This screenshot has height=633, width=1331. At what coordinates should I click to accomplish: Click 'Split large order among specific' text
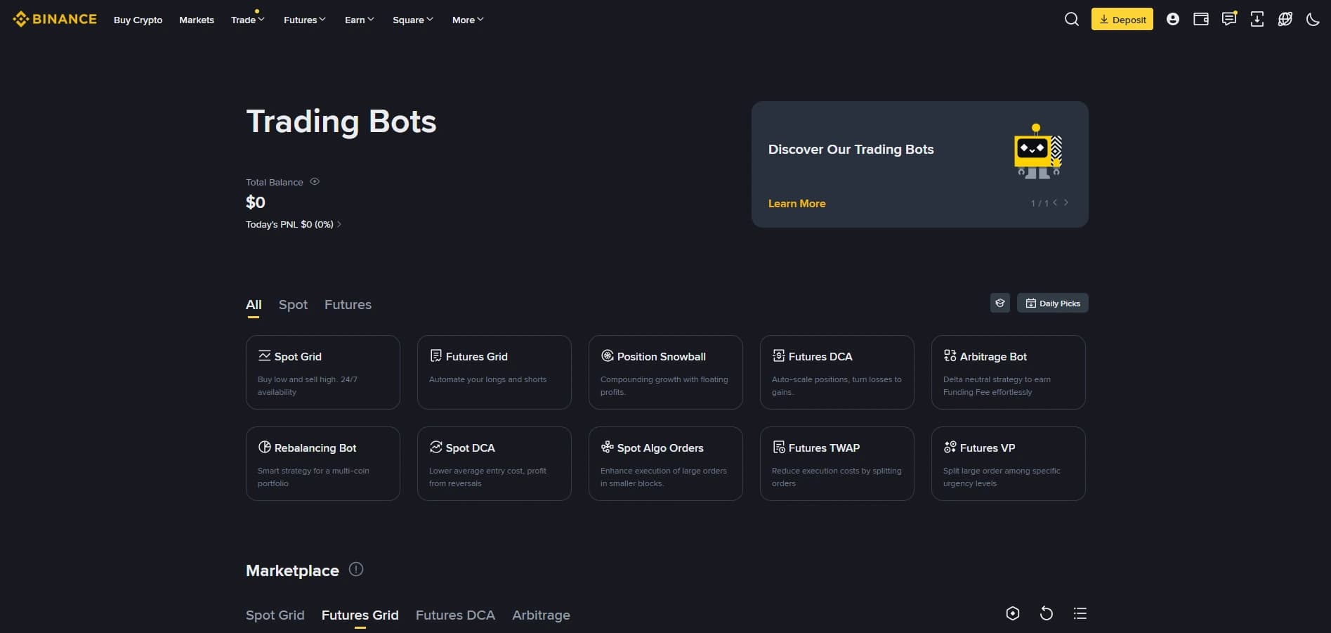click(1002, 477)
